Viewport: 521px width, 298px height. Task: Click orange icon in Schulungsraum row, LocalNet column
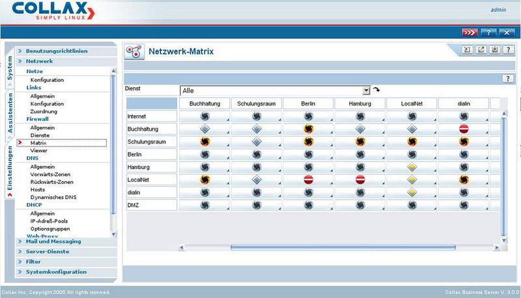(x=412, y=142)
